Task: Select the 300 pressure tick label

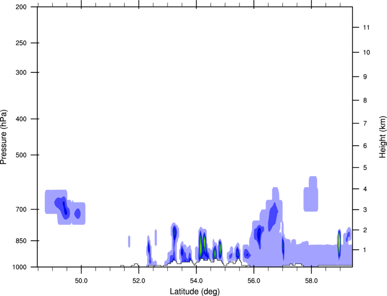Action: tap(21, 72)
